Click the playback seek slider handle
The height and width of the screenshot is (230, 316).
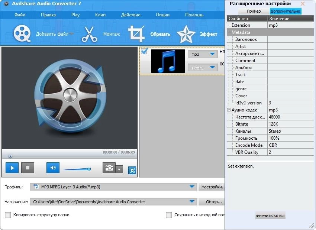coord(10,156)
